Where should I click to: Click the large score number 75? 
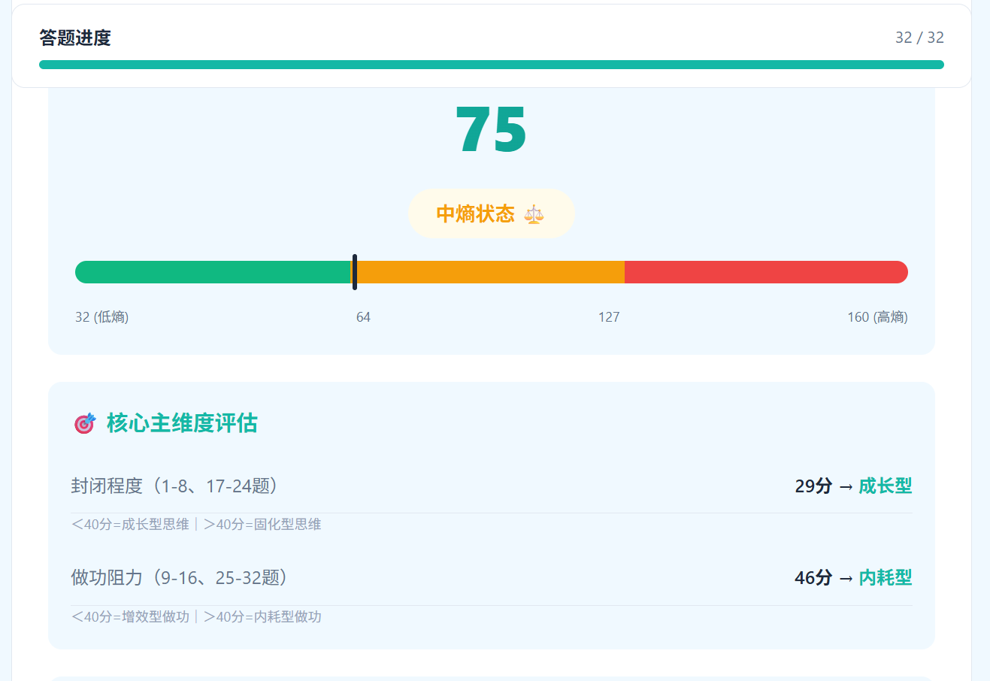coord(491,130)
